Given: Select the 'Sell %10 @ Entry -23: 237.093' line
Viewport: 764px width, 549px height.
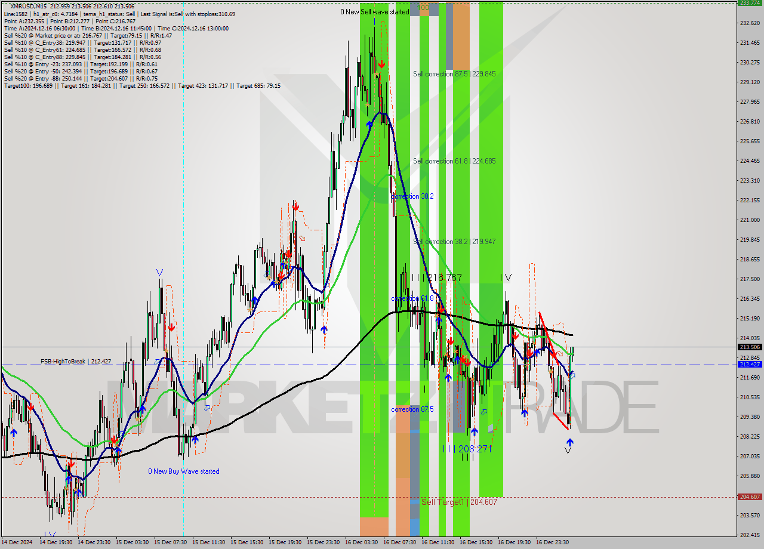Looking at the screenshot, I should [x=81, y=64].
